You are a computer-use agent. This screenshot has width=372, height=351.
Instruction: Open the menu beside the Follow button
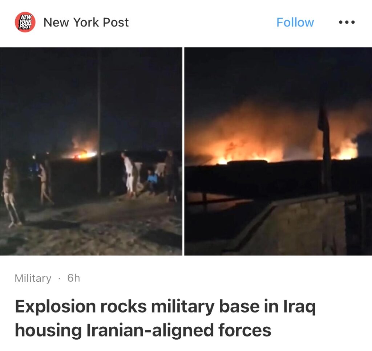pyautogui.click(x=347, y=22)
